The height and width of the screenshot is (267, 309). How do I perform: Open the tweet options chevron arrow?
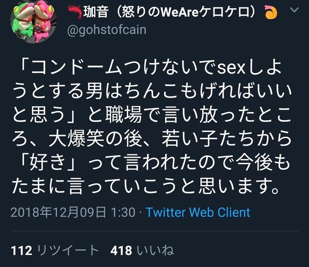(294, 10)
